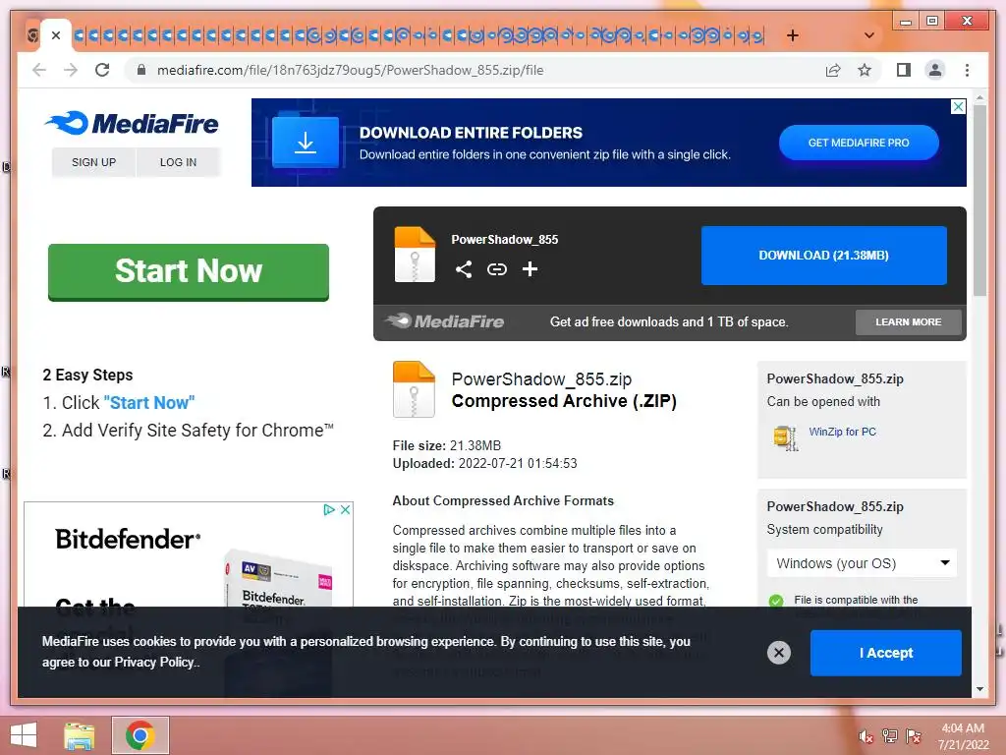Click the address bar URL

pyautogui.click(x=351, y=70)
